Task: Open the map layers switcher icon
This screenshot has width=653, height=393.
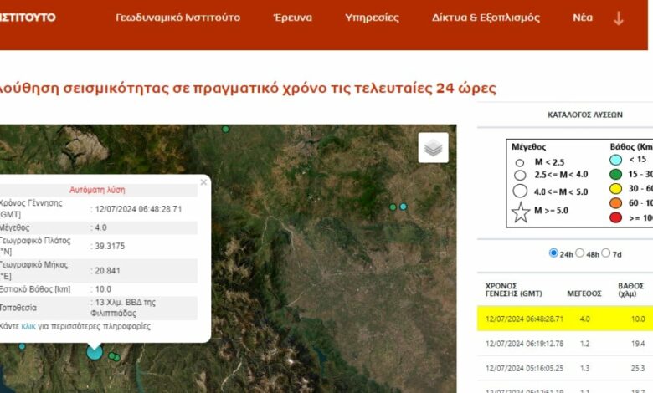Action: pos(433,148)
